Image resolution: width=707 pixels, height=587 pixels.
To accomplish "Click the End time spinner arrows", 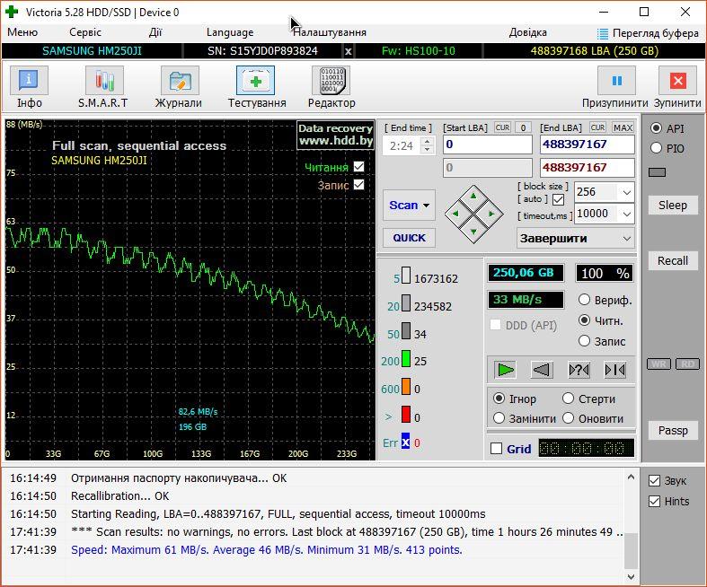I will click(x=427, y=145).
